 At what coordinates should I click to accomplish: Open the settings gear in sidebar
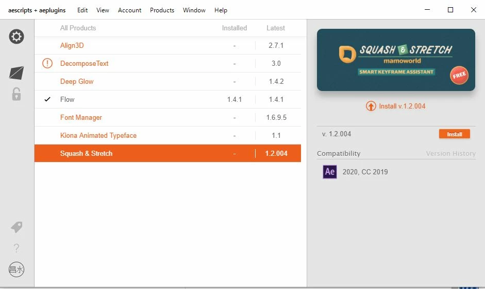click(16, 37)
